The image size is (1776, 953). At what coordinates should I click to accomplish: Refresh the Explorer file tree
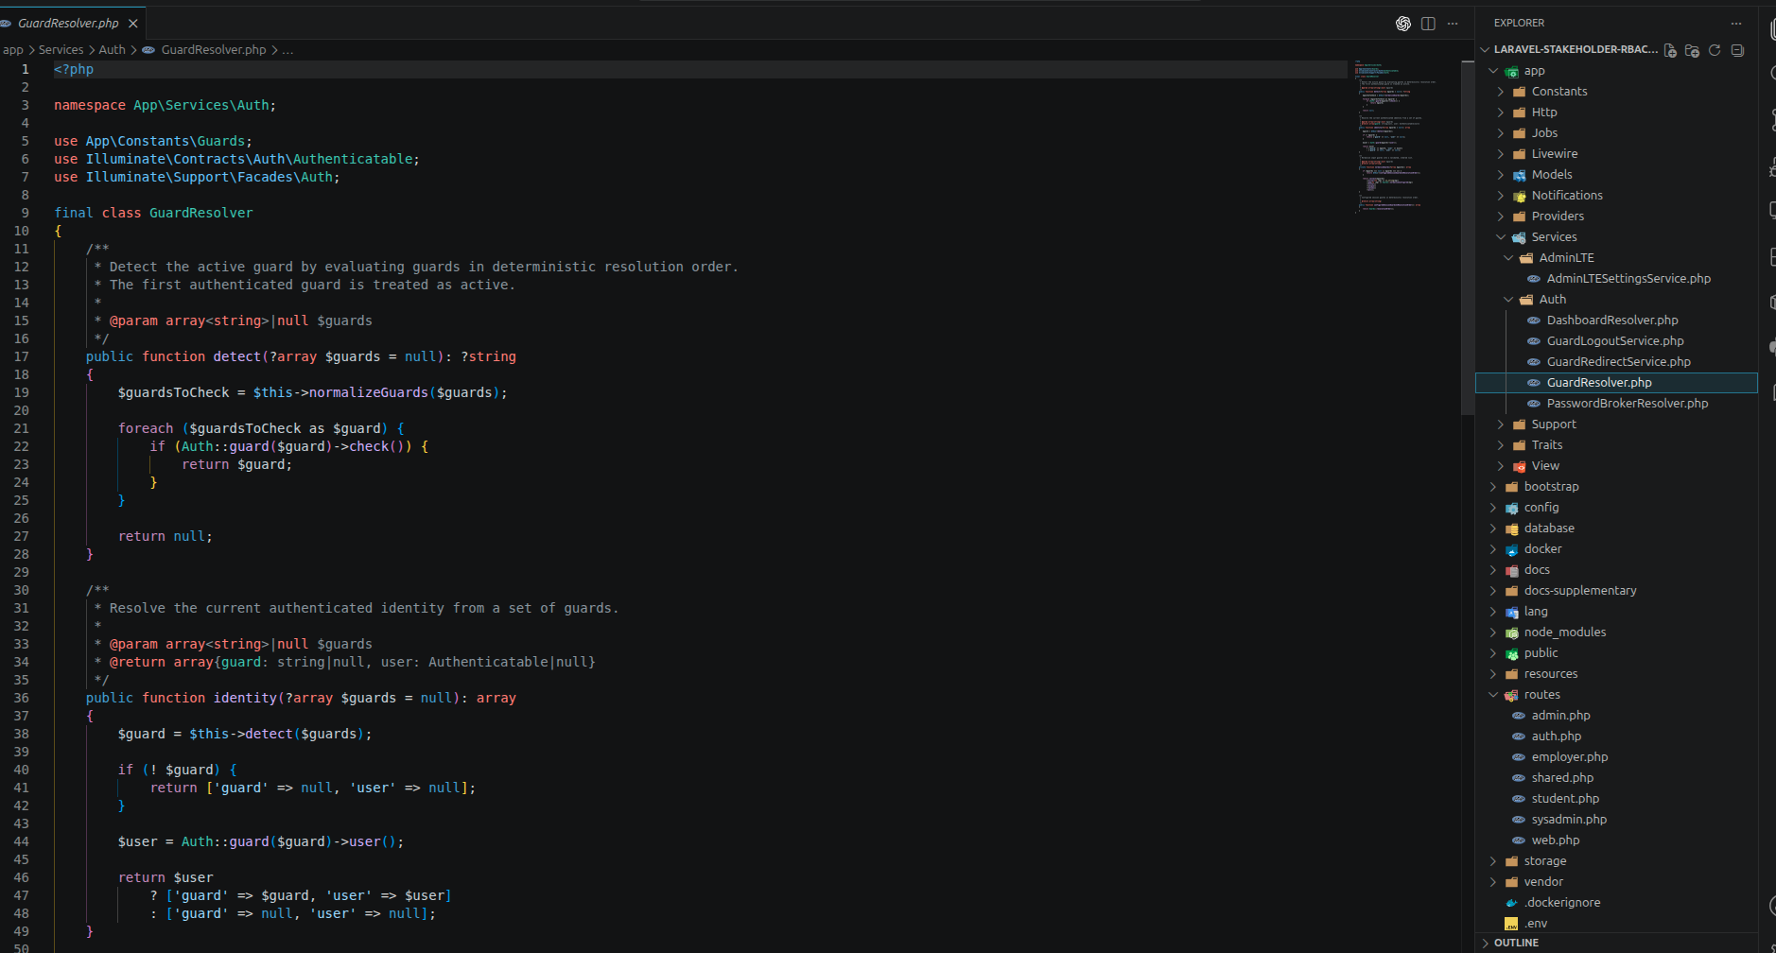tap(1715, 50)
